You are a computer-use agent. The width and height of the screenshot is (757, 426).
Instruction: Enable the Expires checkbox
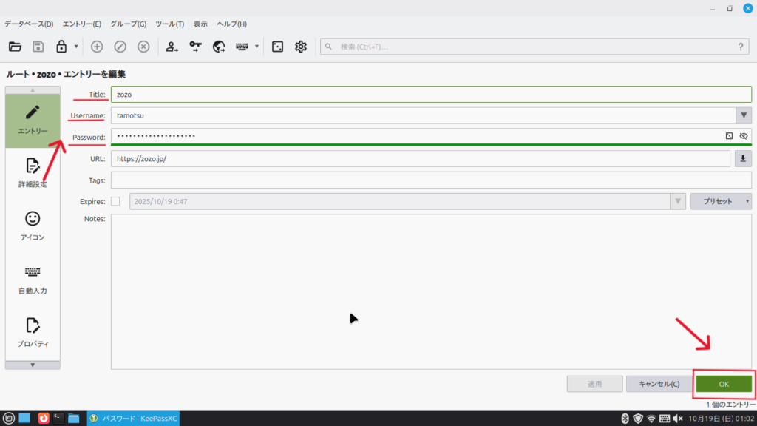pyautogui.click(x=115, y=201)
